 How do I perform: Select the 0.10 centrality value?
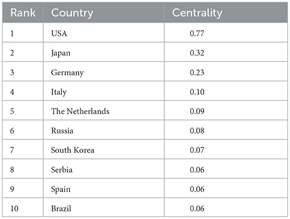pyautogui.click(x=197, y=92)
